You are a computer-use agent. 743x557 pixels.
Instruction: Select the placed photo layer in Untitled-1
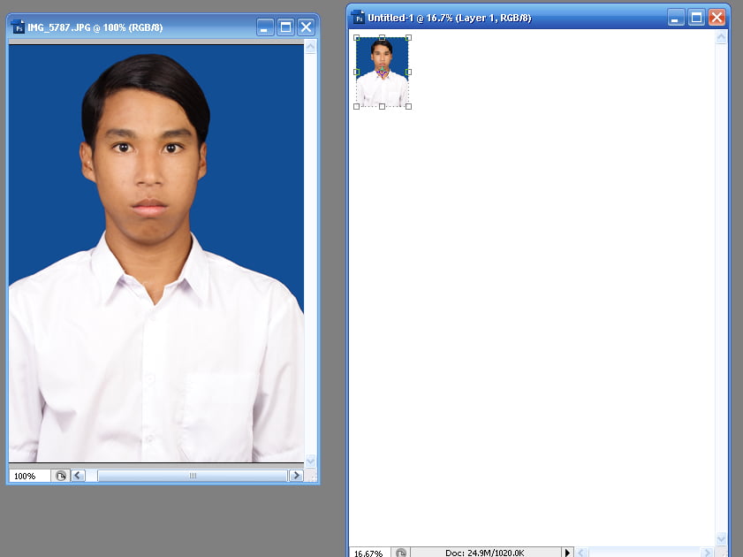click(x=382, y=72)
